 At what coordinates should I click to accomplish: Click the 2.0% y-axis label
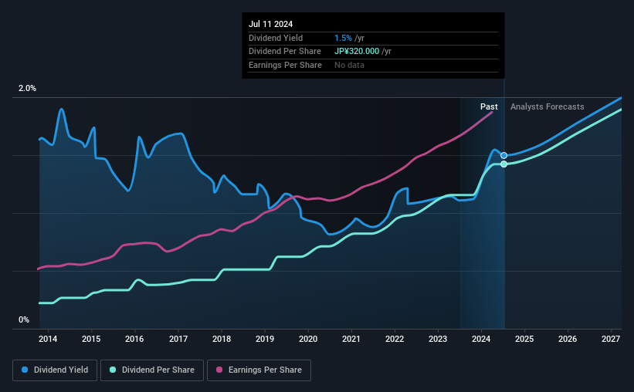[x=27, y=88]
